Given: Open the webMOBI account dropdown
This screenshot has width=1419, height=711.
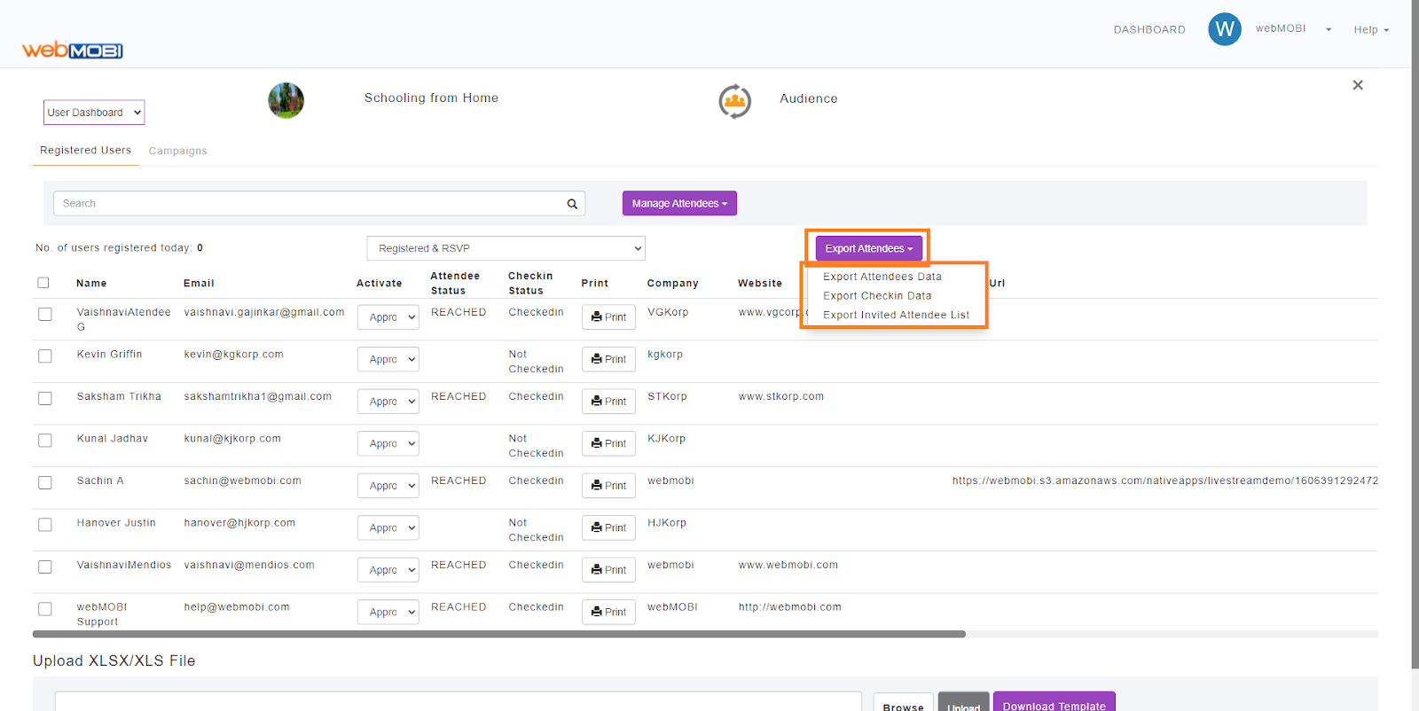Looking at the screenshot, I should coord(1293,29).
